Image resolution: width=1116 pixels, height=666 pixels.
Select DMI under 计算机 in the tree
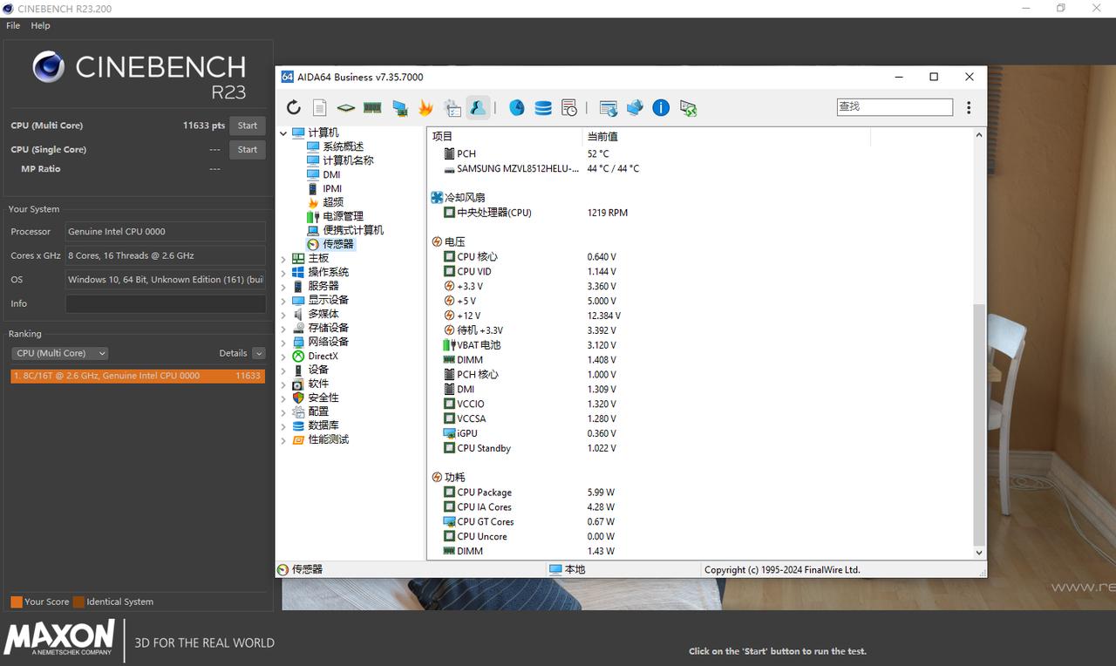(331, 174)
